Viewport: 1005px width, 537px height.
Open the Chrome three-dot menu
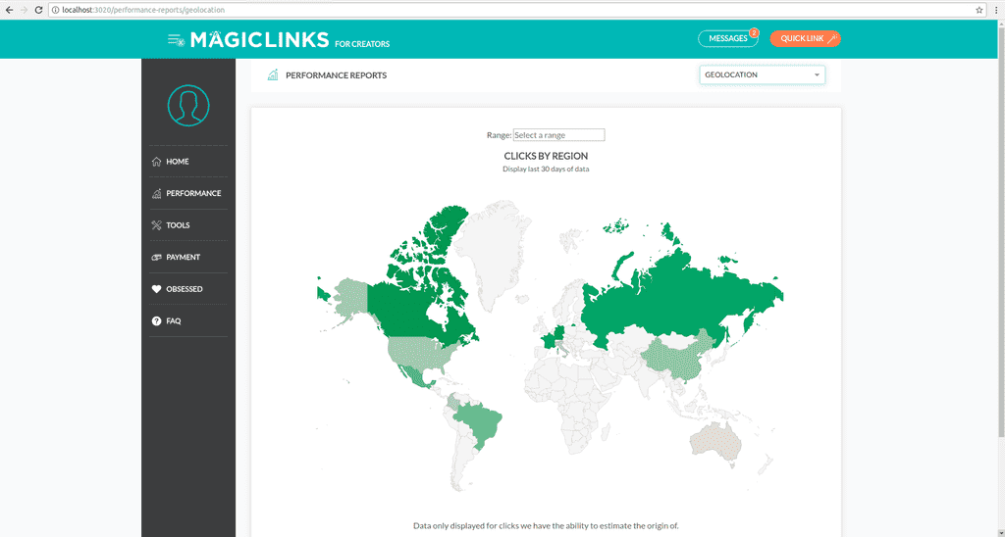[995, 9]
